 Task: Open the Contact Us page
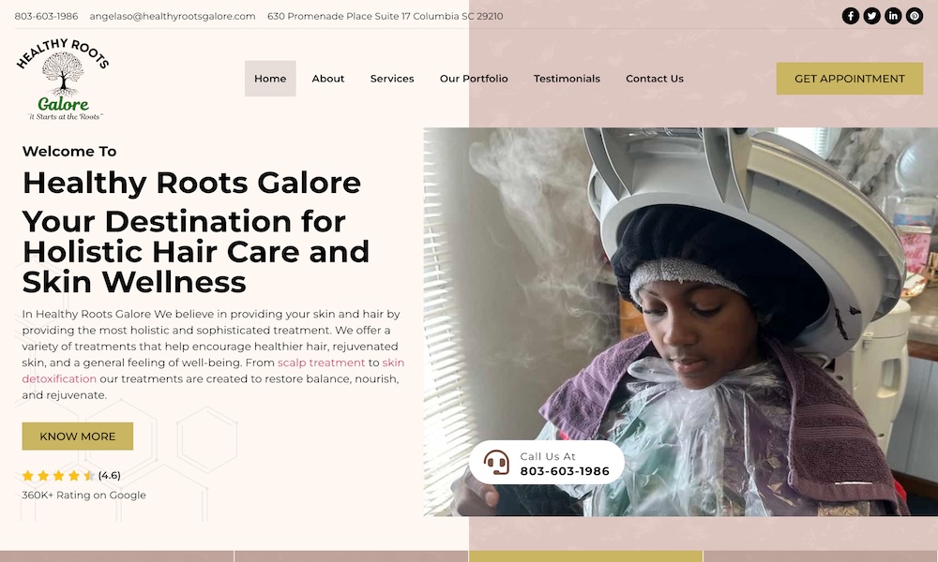pos(655,79)
